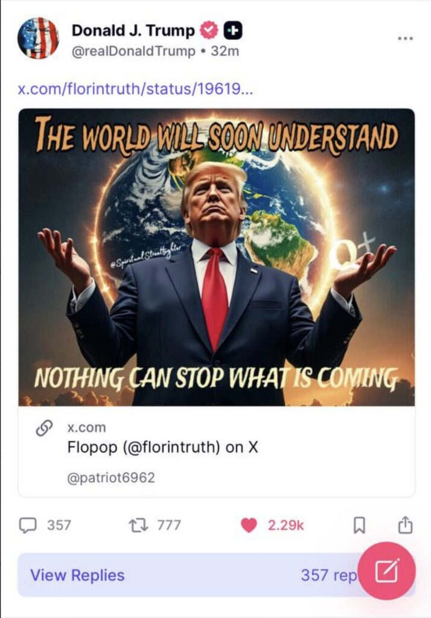
Task: Open the @realDonaldTrump handle
Action: click(x=133, y=51)
